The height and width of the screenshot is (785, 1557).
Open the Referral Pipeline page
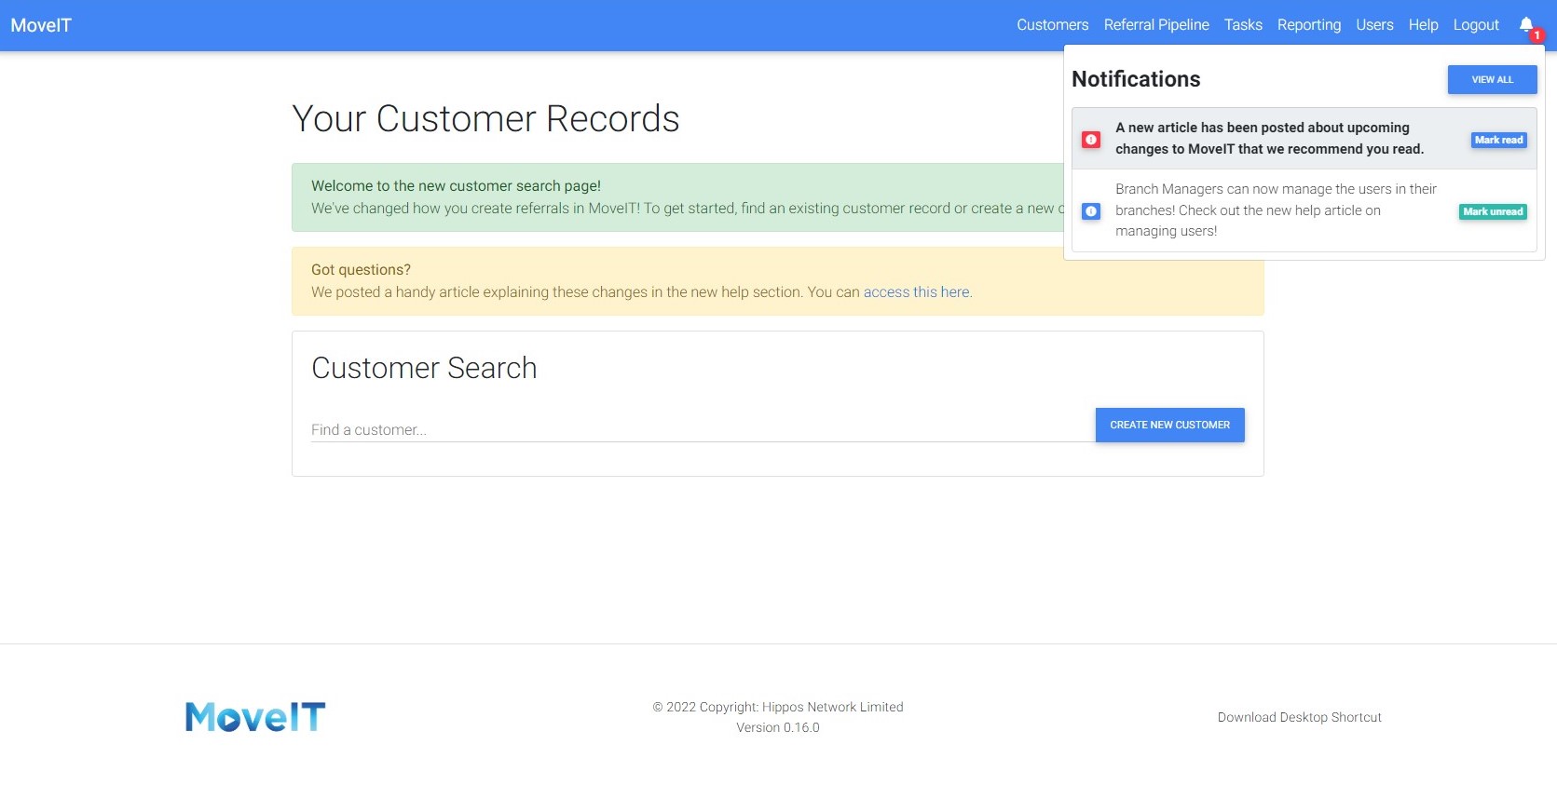tap(1155, 25)
